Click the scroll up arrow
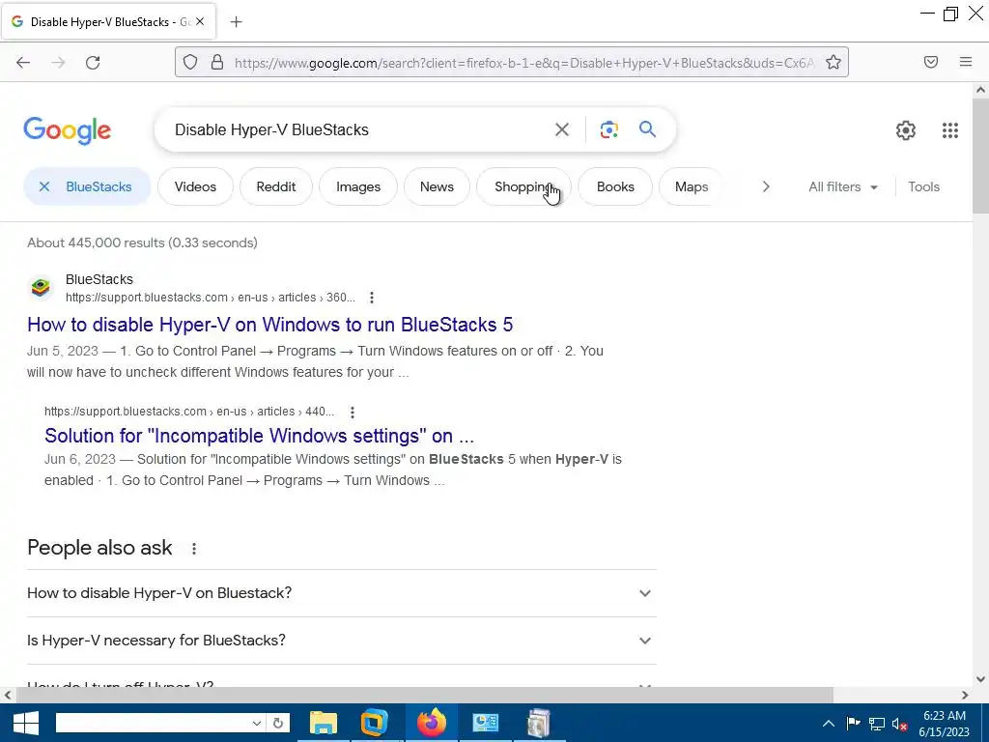 pyautogui.click(x=980, y=90)
